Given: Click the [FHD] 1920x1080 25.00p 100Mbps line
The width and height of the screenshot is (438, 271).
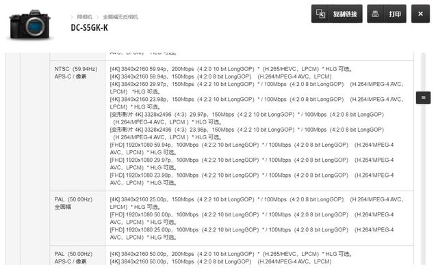Looking at the screenshot, I should 252,233.
